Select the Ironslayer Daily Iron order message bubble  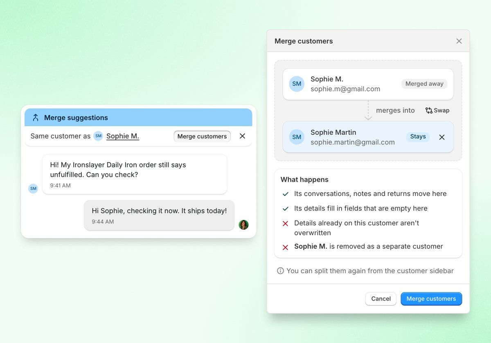[135, 174]
